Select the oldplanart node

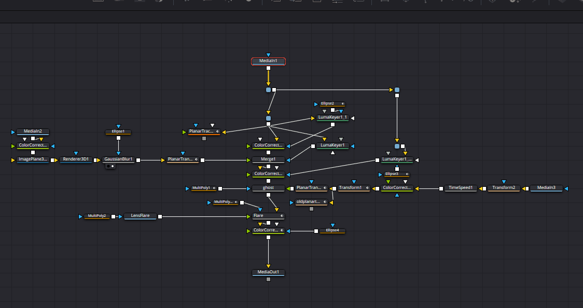coord(311,202)
